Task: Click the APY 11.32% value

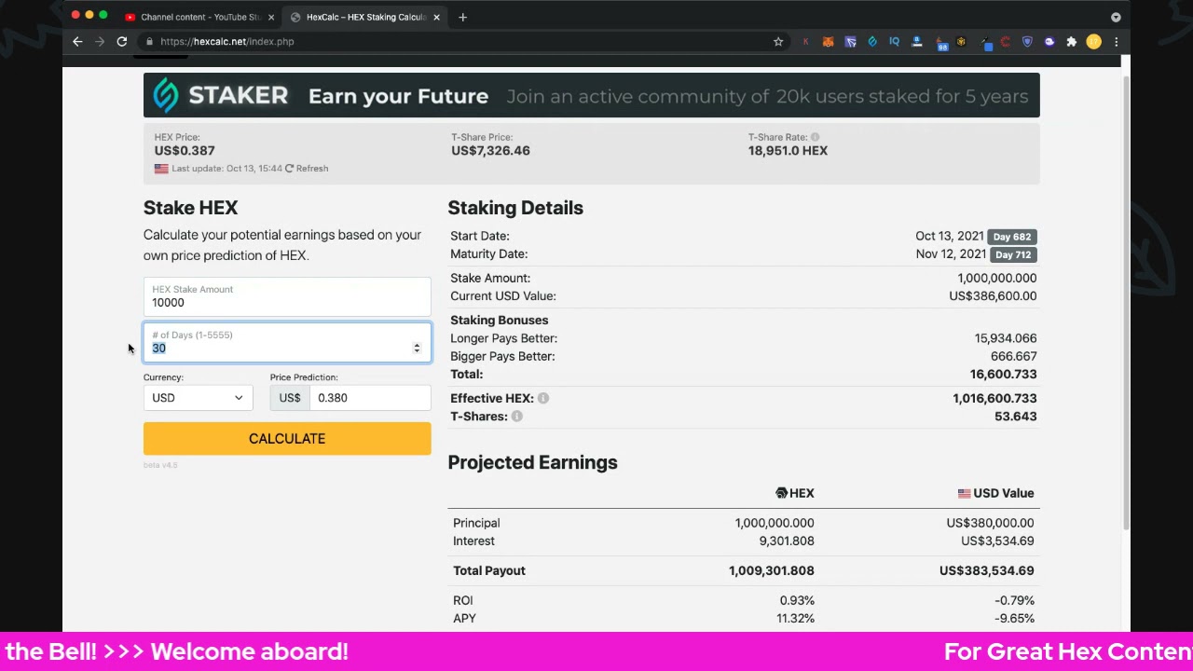Action: [795, 619]
